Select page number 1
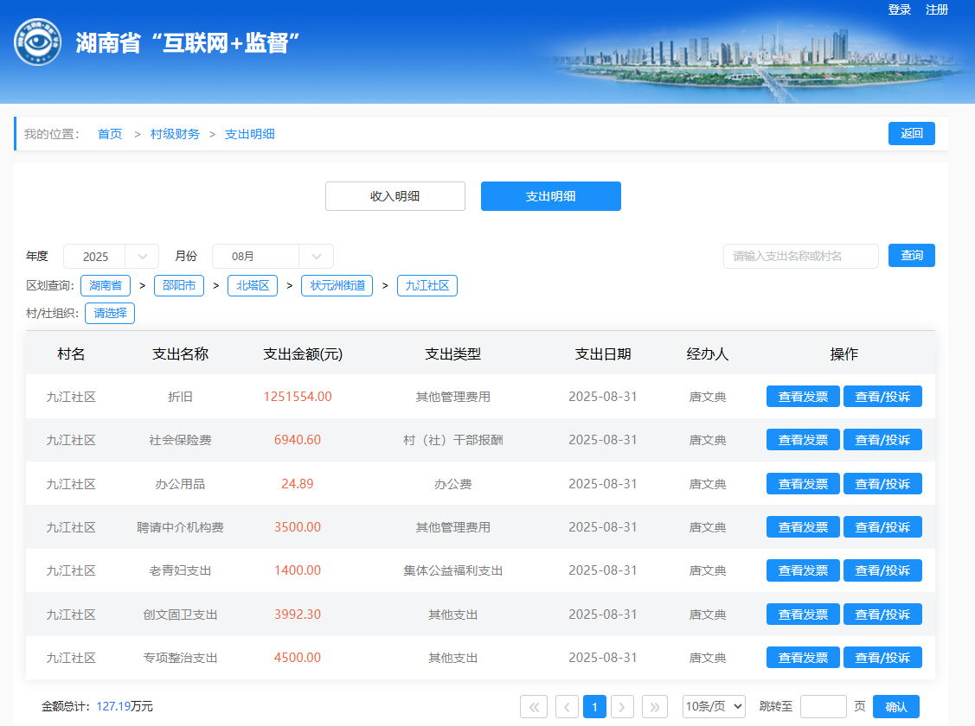 [x=594, y=707]
